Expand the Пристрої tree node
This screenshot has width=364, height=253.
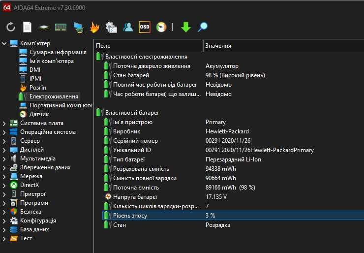tap(4, 194)
